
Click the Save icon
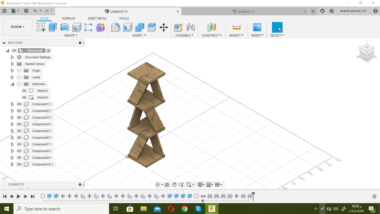coord(26,11)
